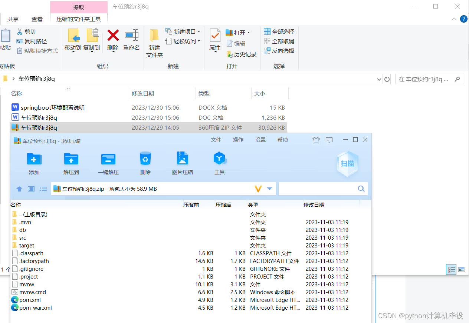Image resolution: width=469 pixels, height=323 pixels.
Task: Collapse the Explorer ribbon with the chevron
Action: click(x=454, y=19)
